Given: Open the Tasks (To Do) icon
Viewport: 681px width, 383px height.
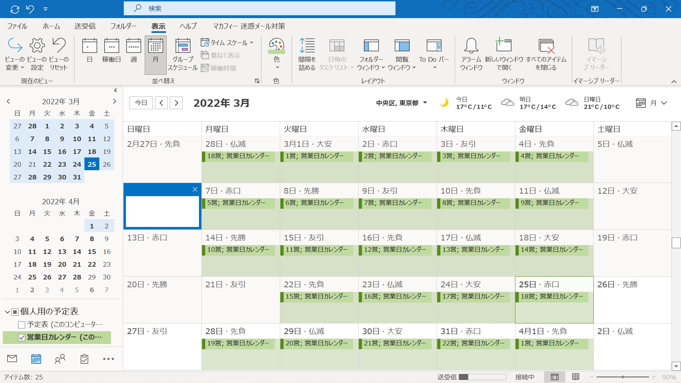Looking at the screenshot, I should [84, 359].
